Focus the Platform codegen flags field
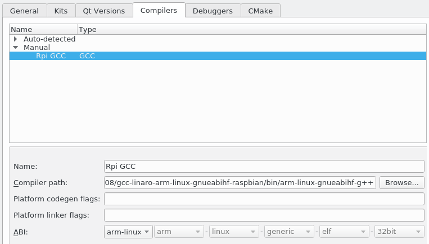 point(264,199)
